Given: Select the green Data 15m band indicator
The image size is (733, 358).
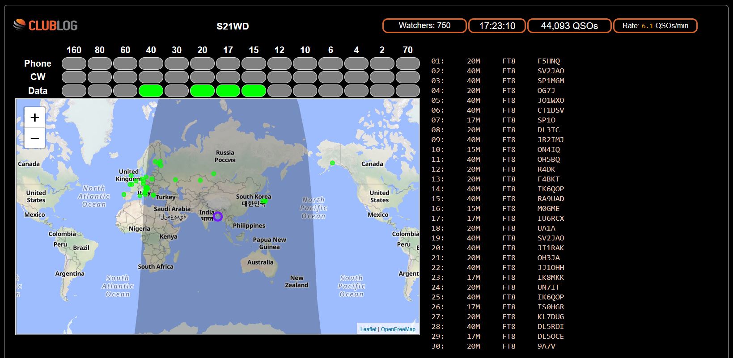Looking at the screenshot, I should [x=254, y=91].
